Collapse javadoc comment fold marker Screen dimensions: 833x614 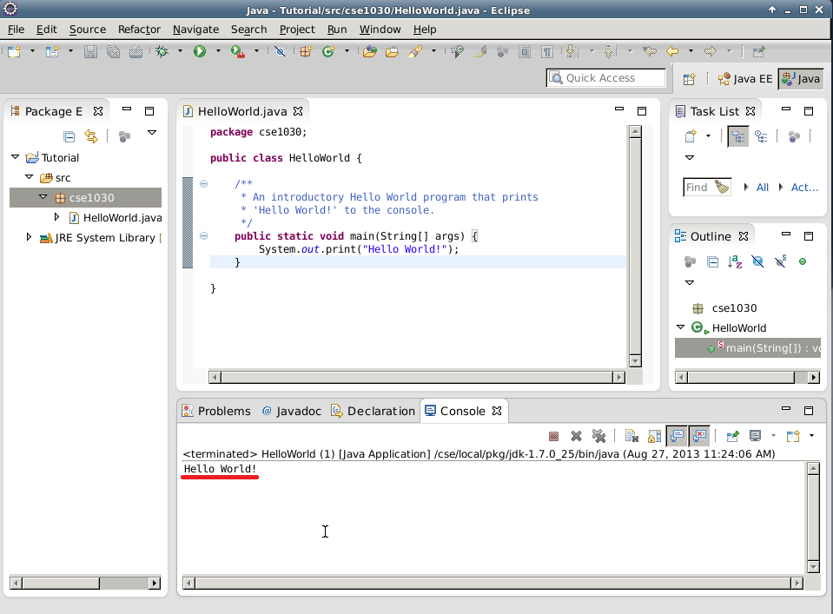(x=203, y=184)
